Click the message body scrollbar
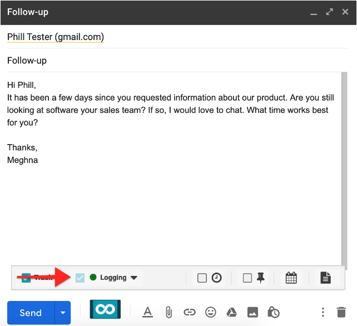Screen dimensions: 357x326 344,171
